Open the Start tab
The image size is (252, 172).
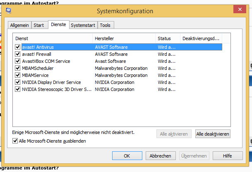click(x=39, y=25)
